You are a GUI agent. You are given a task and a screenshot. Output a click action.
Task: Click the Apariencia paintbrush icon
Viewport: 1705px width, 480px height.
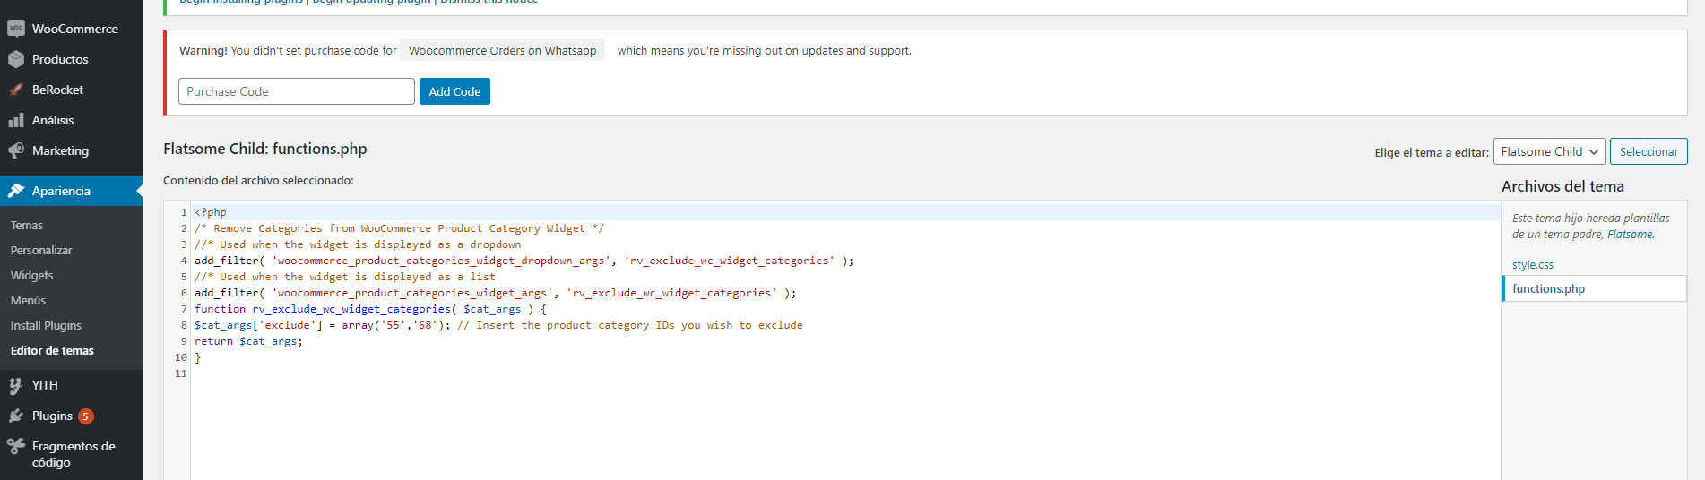pyautogui.click(x=16, y=191)
